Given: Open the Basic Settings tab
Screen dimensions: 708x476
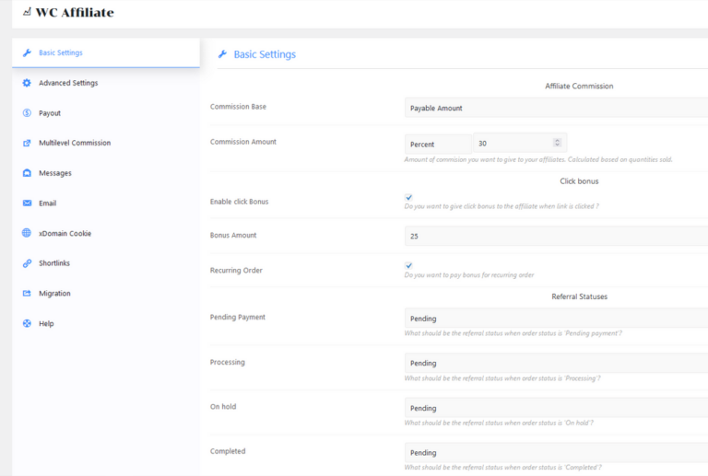Looking at the screenshot, I should (x=106, y=52).
